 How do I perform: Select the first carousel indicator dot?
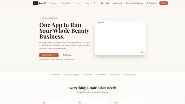pyautogui.click(x=116, y=57)
